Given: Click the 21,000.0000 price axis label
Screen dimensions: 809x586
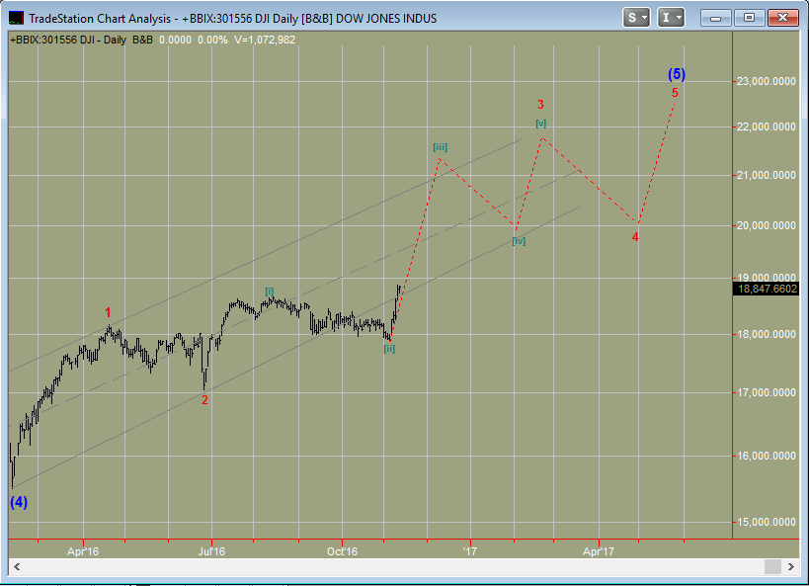Looking at the screenshot, I should coord(767,176).
